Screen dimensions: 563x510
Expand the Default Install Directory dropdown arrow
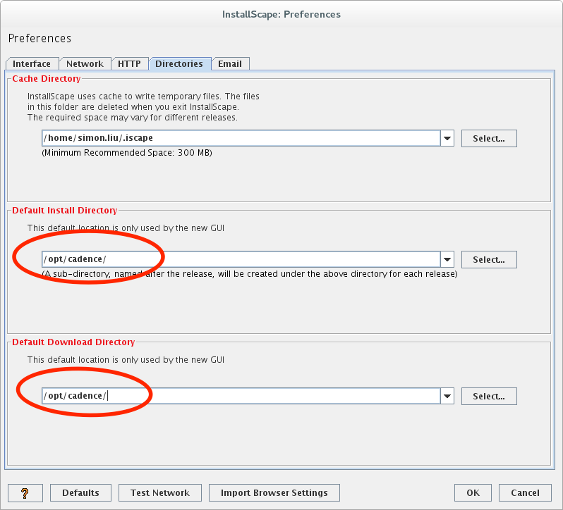click(x=447, y=259)
